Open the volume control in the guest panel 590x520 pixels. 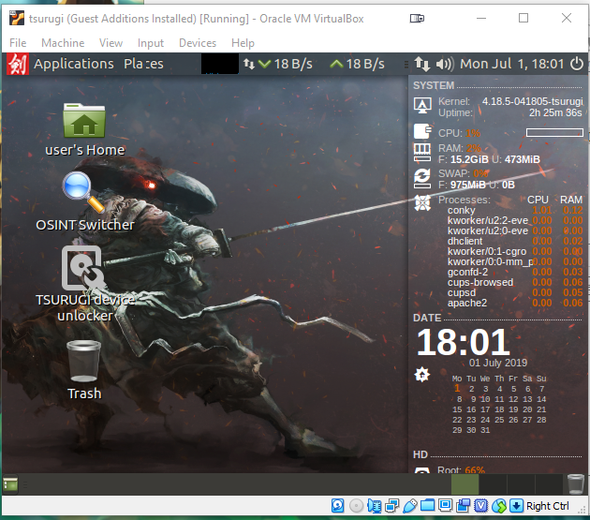tap(445, 64)
